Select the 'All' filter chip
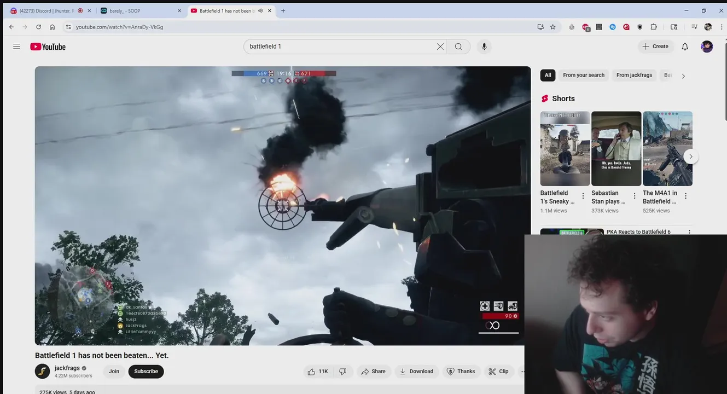 point(548,75)
